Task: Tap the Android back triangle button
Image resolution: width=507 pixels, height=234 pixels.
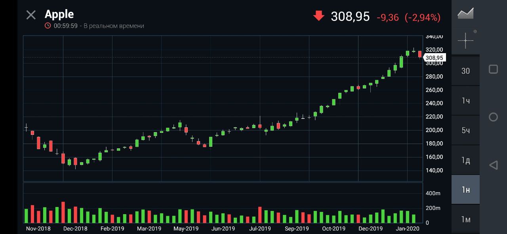Action: pyautogui.click(x=493, y=165)
